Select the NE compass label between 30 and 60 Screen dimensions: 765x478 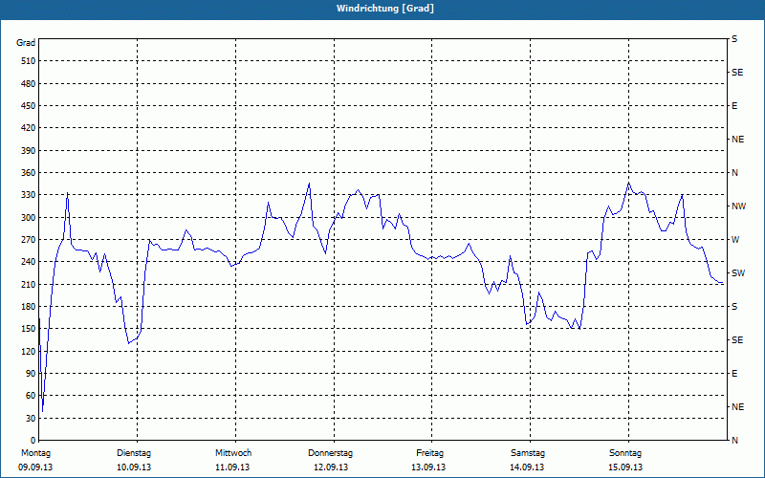point(737,407)
